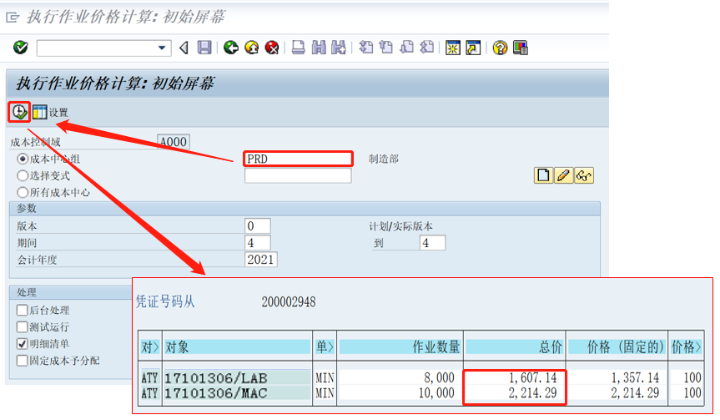Click the green Back arrow icon
The height and width of the screenshot is (420, 720).
click(231, 48)
